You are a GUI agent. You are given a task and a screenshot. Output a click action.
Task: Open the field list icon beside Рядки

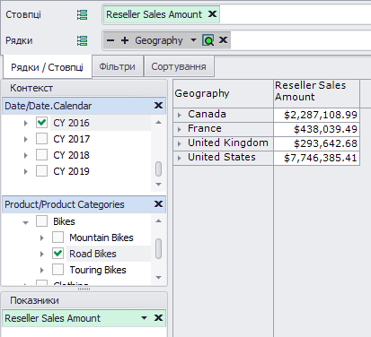pos(82,40)
